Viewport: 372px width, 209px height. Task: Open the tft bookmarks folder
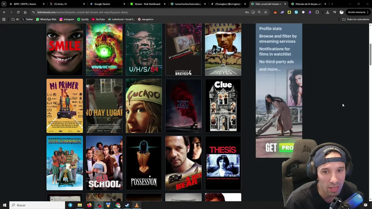click(15, 19)
